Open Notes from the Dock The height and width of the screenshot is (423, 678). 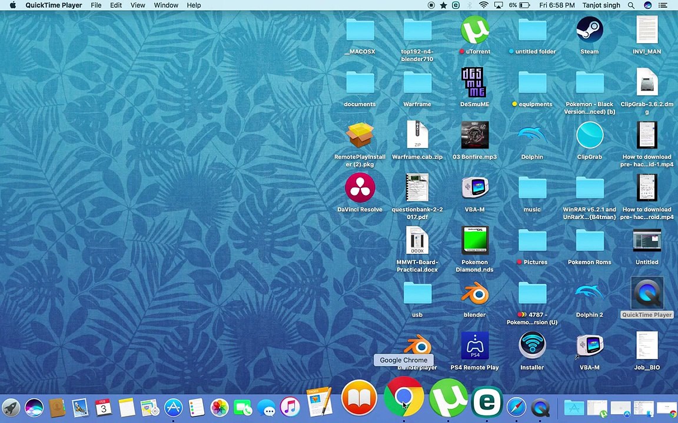127,408
